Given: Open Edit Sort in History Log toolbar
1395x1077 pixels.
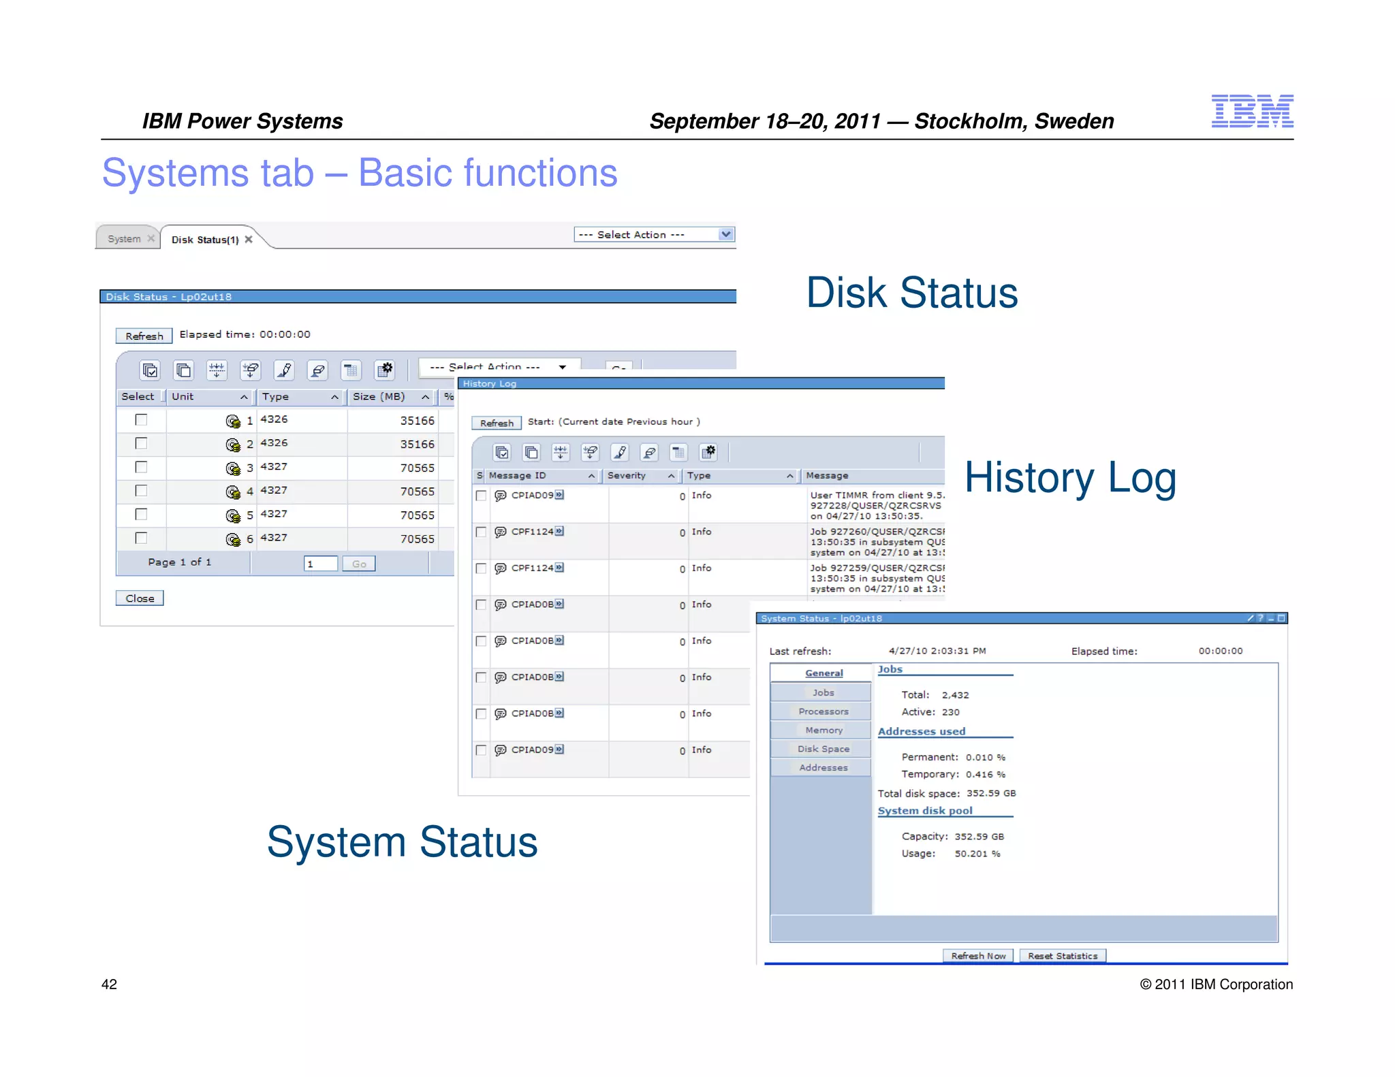Looking at the screenshot, I should pyautogui.click(x=620, y=453).
